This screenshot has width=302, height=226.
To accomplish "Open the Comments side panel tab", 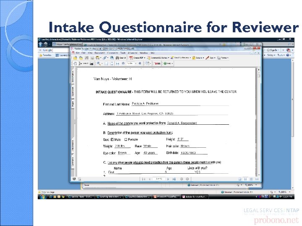I will pos(73,162).
